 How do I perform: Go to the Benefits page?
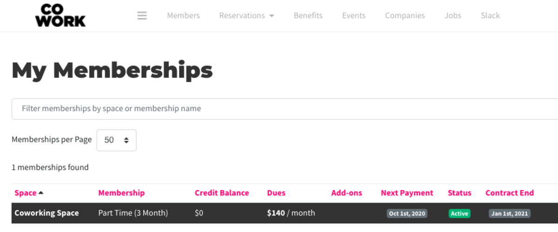click(x=308, y=15)
